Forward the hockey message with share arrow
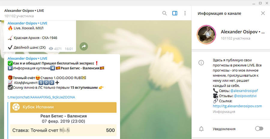 pyautogui.click(x=84, y=46)
